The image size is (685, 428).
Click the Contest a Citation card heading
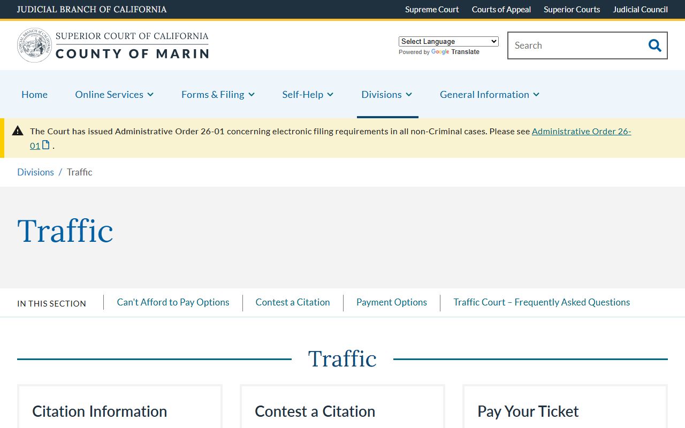tap(315, 411)
